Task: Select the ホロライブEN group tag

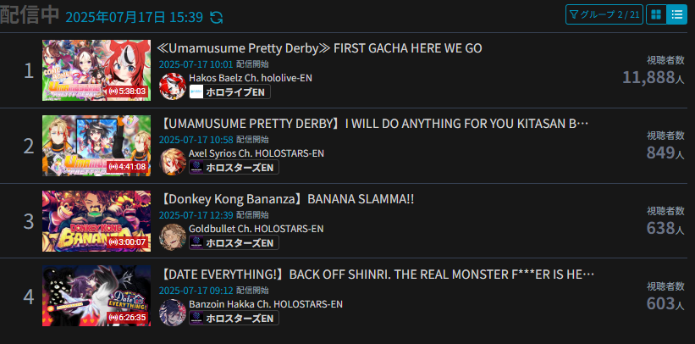Action: click(x=229, y=92)
